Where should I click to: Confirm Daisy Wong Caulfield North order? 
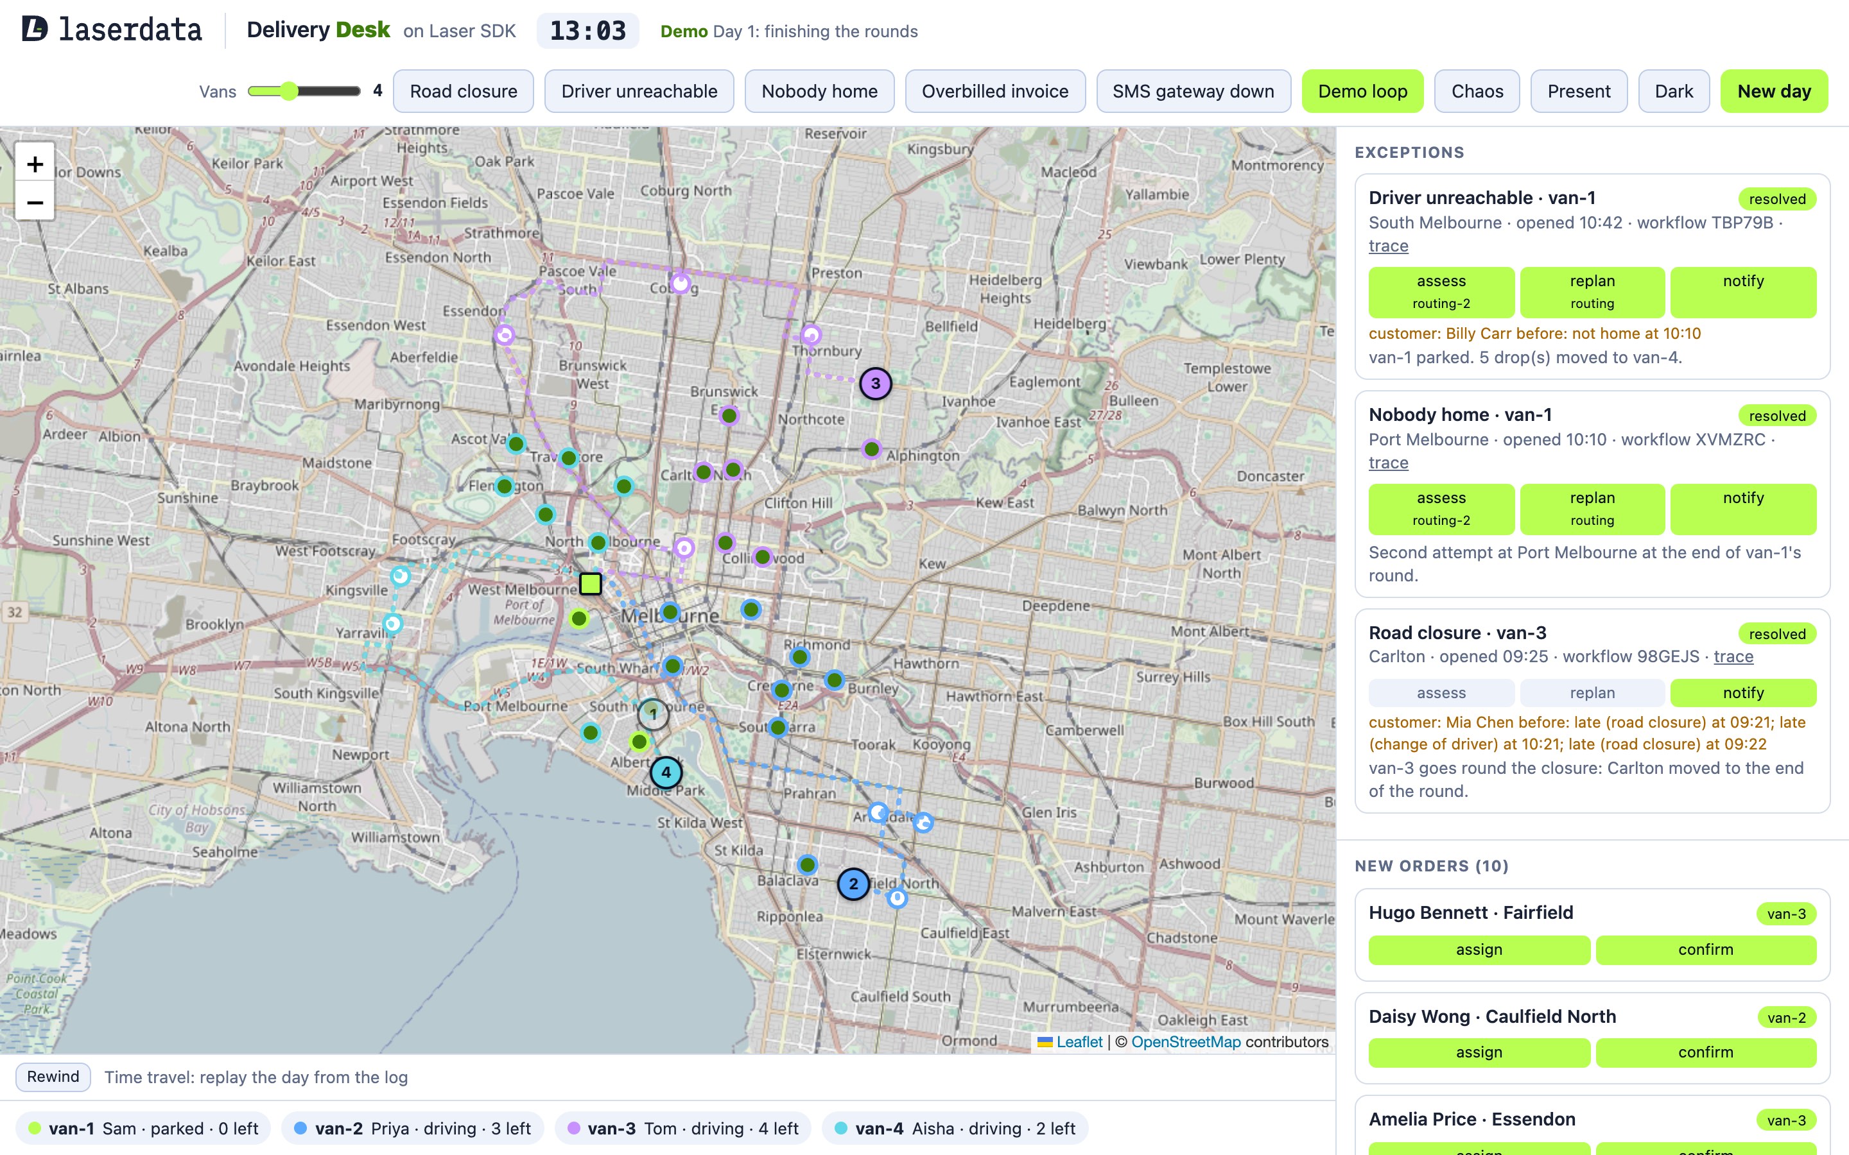1705,1052
